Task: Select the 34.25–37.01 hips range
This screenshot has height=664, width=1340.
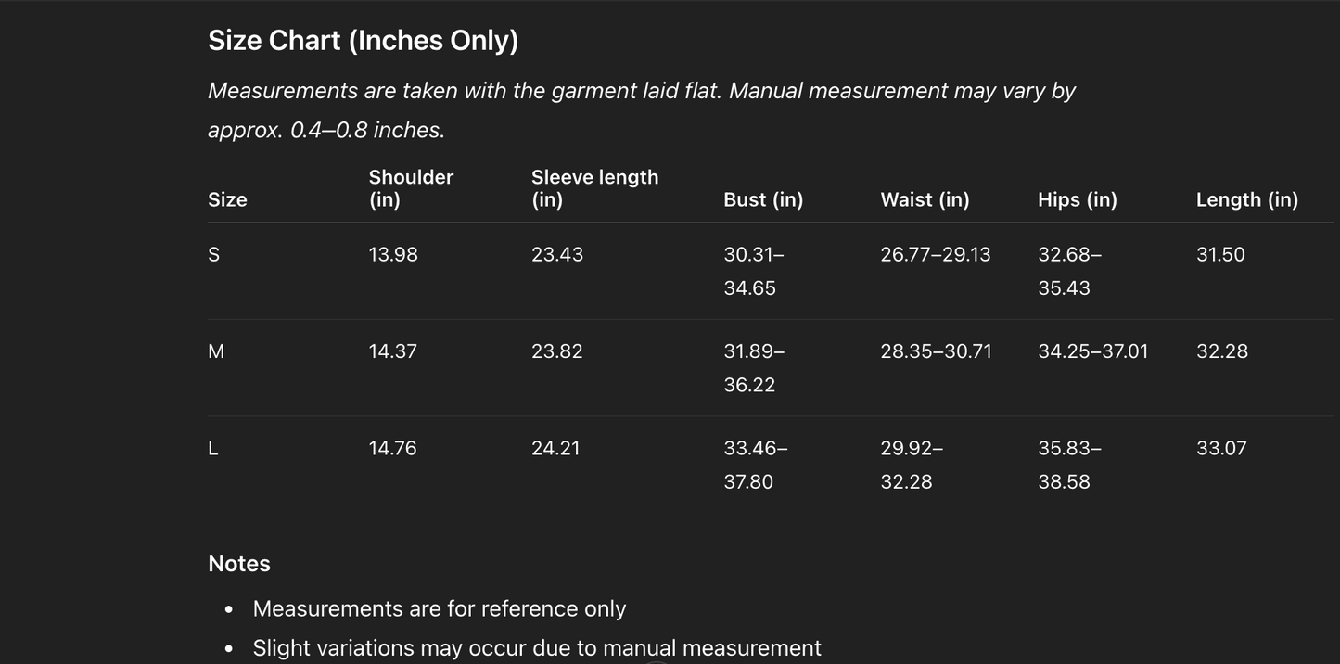Action: (1092, 351)
